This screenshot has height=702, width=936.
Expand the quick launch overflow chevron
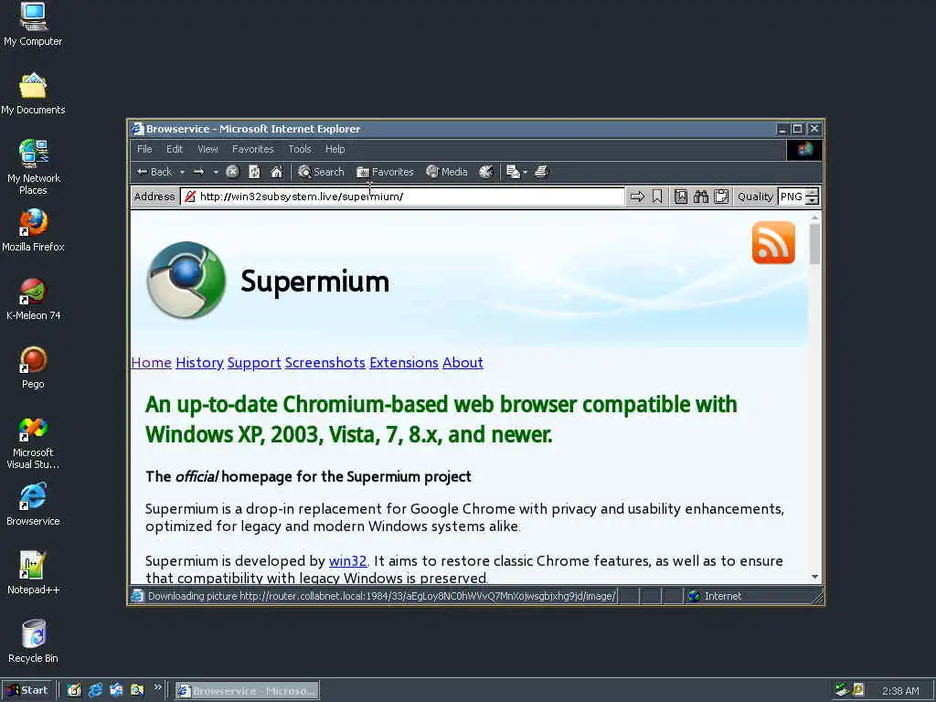[x=157, y=687]
